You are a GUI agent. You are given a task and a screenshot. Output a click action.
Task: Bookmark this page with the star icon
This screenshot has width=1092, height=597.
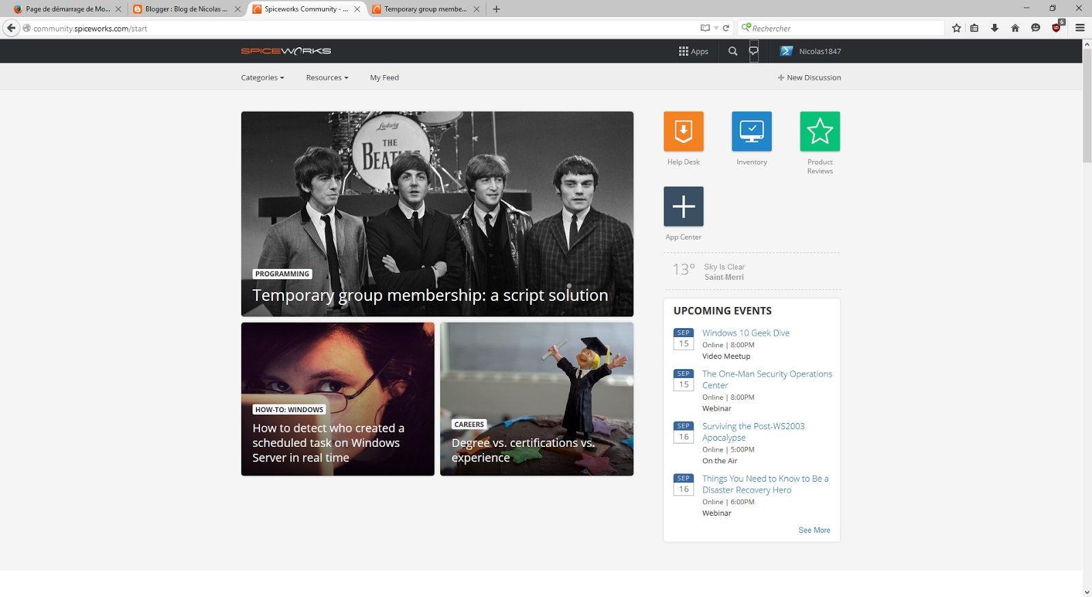[x=956, y=28]
